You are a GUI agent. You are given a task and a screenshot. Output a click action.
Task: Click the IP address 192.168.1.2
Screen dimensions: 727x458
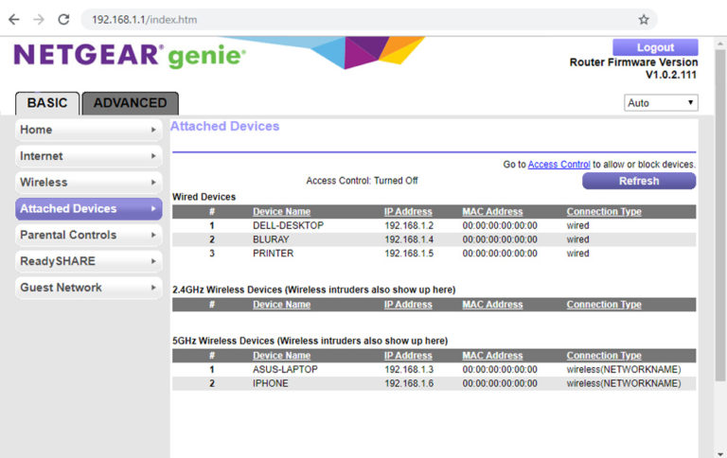coord(409,226)
